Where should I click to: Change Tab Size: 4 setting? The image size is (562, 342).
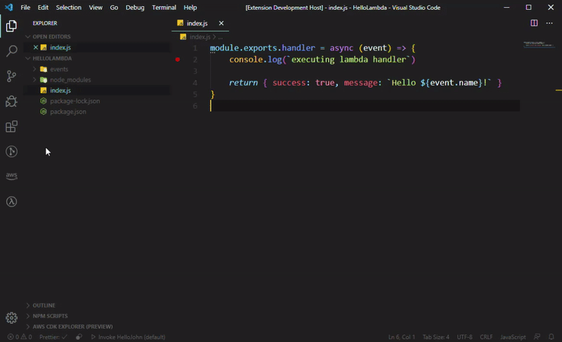436,337
